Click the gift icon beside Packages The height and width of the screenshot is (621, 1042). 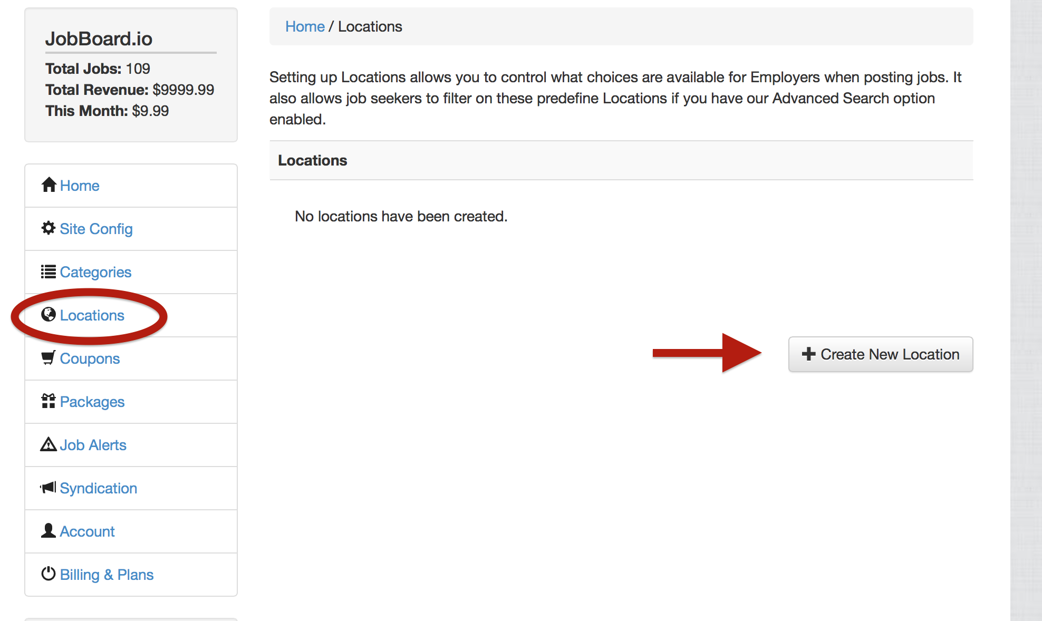pyautogui.click(x=49, y=401)
